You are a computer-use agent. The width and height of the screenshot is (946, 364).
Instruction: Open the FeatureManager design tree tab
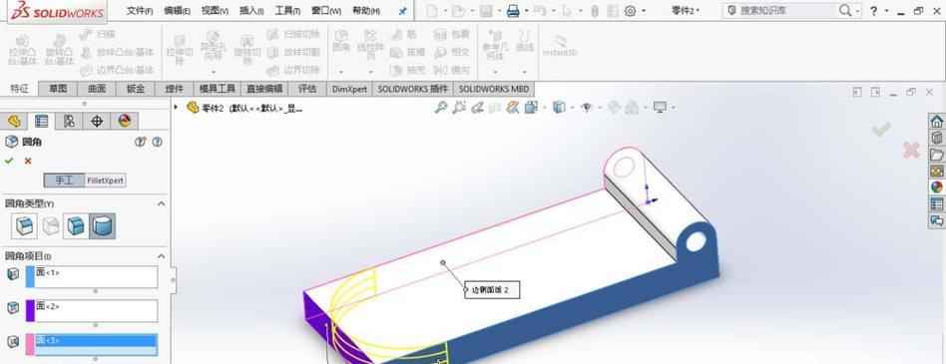pos(14,121)
